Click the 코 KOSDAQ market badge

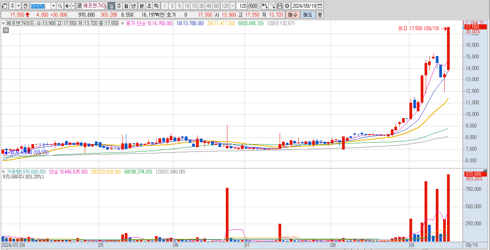(79, 6)
